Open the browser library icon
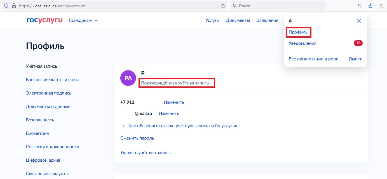Viewport: 387px width, 179px height. pyautogui.click(x=381, y=6)
